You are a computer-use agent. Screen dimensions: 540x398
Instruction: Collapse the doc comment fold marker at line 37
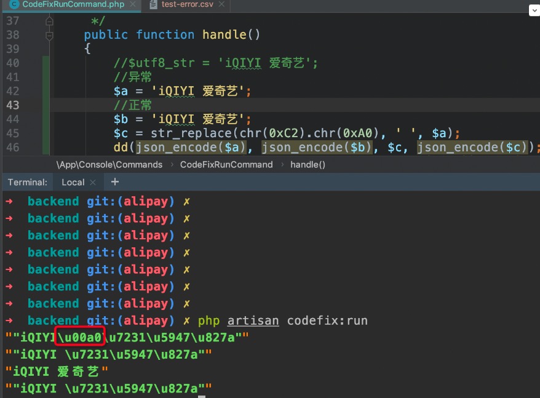[x=49, y=22]
